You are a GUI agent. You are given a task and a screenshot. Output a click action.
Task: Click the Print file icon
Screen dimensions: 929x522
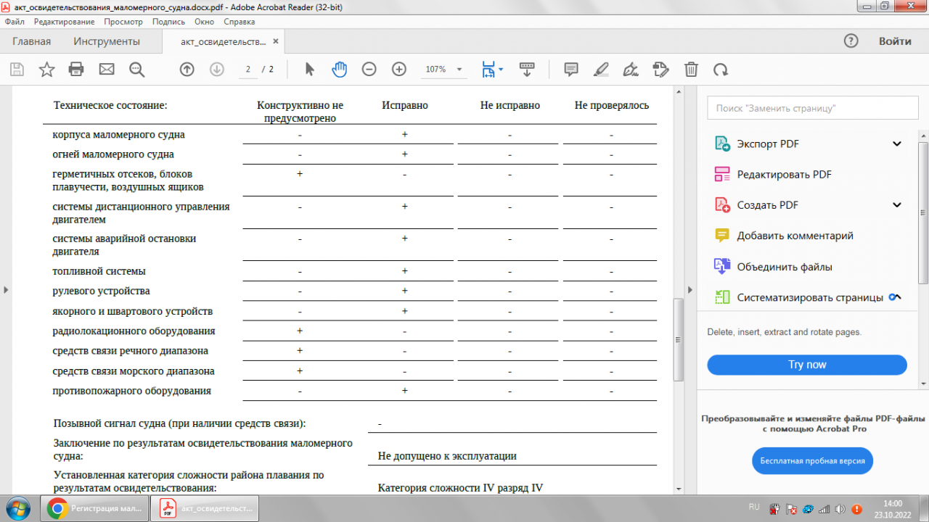(x=76, y=70)
